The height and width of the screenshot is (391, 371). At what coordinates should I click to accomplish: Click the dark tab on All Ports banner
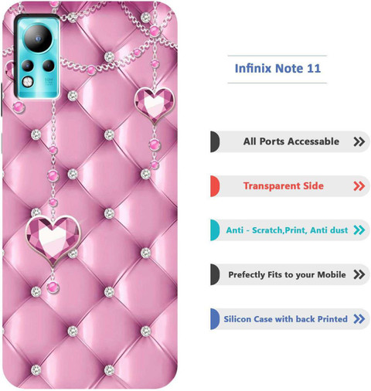215,141
